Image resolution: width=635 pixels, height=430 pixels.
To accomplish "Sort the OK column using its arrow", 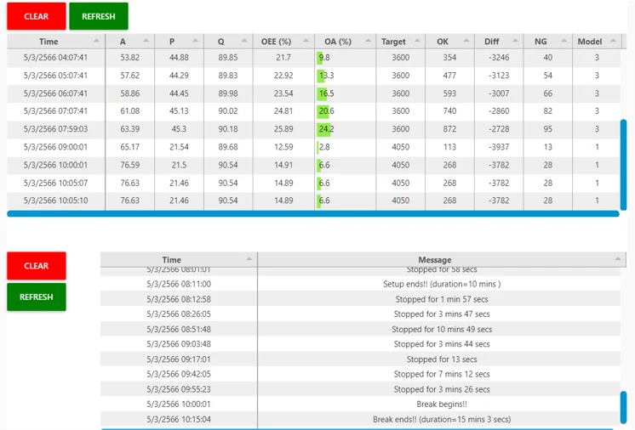I will pos(465,41).
